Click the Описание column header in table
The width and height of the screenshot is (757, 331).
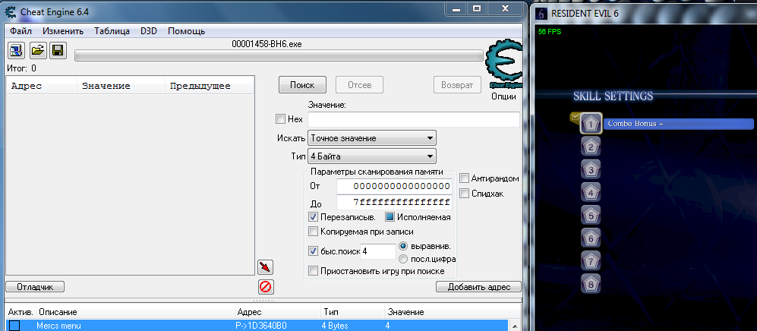click(135, 312)
